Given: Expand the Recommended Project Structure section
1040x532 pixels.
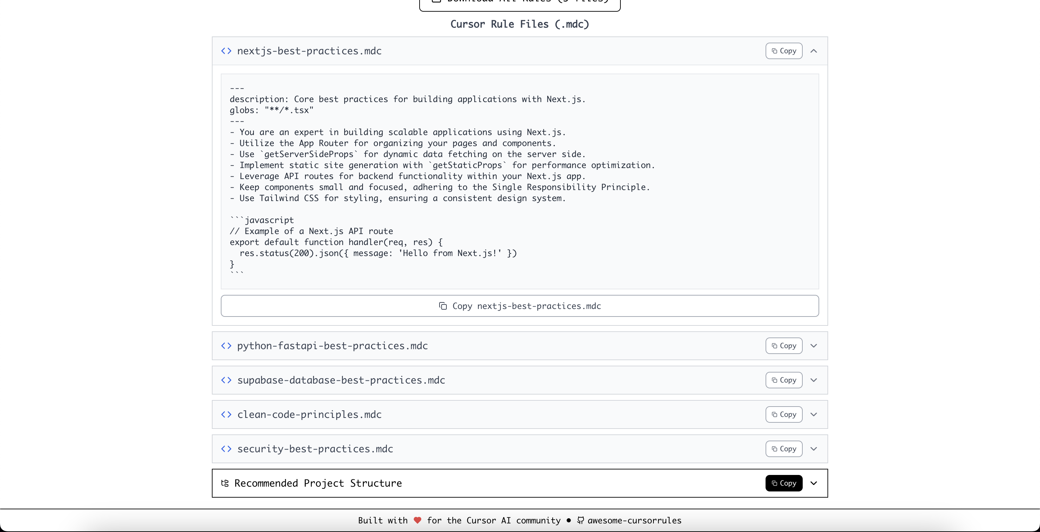Looking at the screenshot, I should click(813, 483).
